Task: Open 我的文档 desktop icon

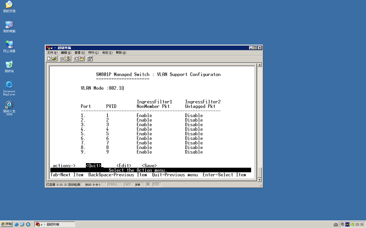Action: tap(9, 7)
